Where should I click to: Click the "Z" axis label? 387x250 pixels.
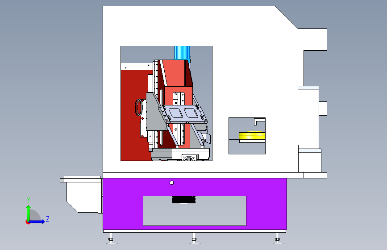48,219
